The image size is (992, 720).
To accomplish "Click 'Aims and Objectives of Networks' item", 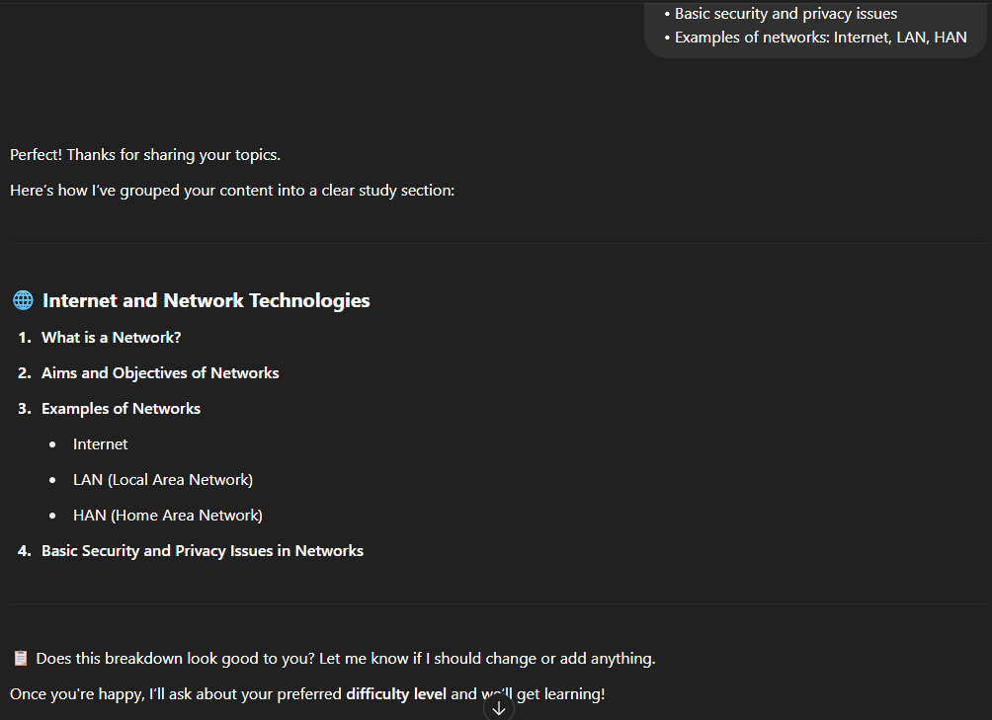I will [x=160, y=373].
